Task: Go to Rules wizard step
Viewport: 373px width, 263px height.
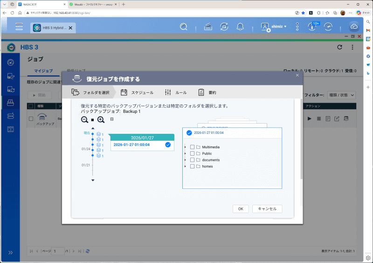Action: pos(176,92)
